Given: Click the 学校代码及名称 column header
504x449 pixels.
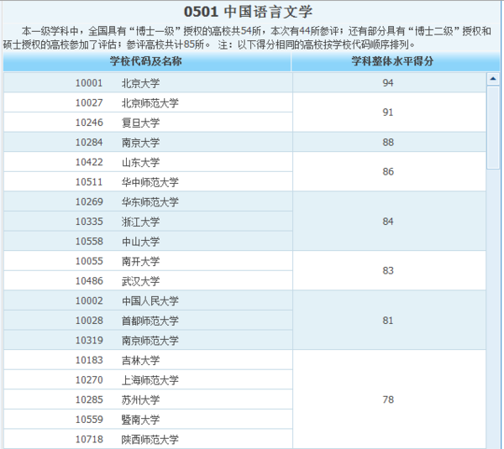Looking at the screenshot, I should [x=147, y=61].
